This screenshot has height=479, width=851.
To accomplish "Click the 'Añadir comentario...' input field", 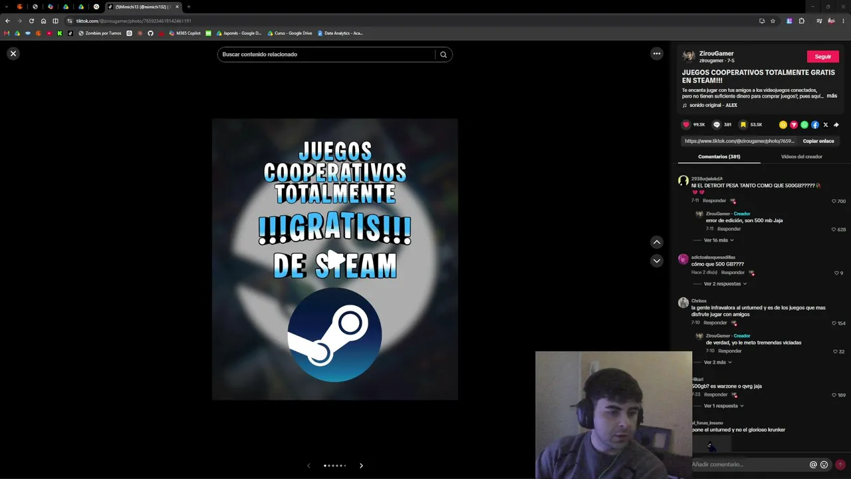I will 748,464.
